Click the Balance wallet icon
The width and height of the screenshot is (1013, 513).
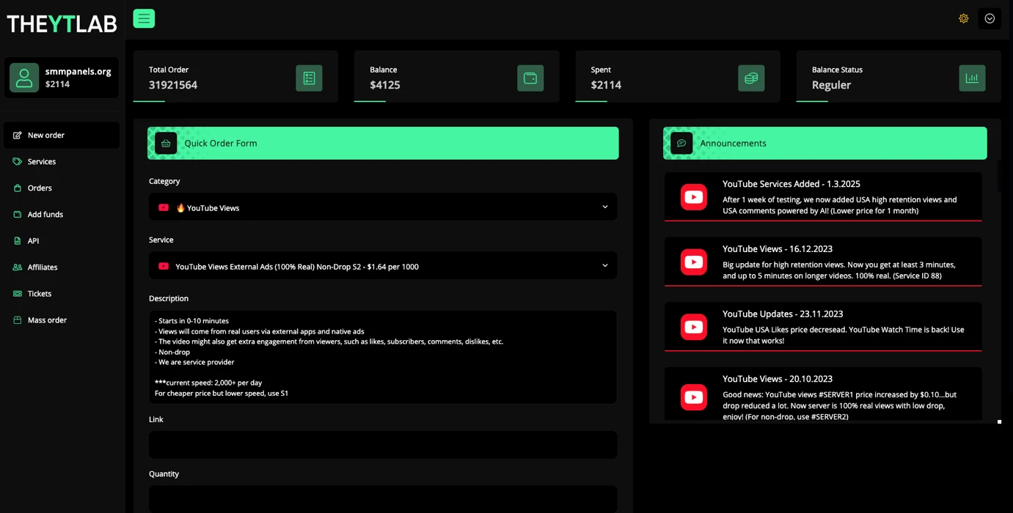pos(530,78)
